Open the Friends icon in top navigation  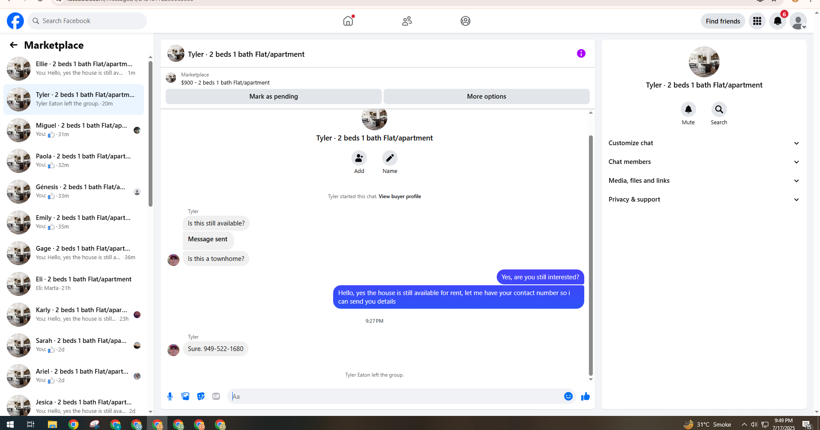[x=407, y=21]
